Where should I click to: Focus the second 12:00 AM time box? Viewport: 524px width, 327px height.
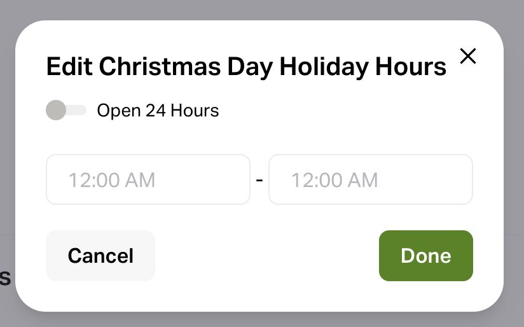tap(371, 180)
